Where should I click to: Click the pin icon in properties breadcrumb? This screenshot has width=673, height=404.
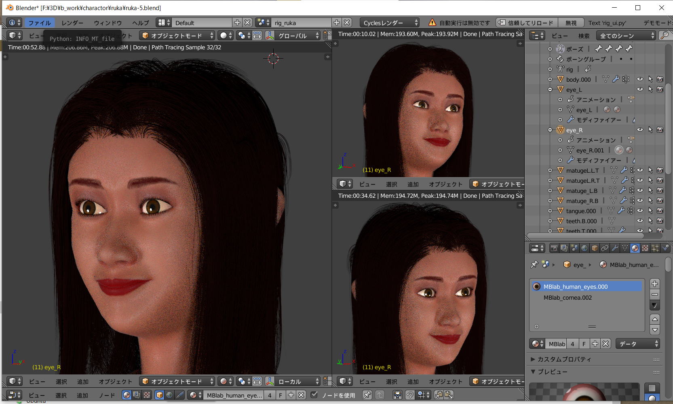click(534, 264)
